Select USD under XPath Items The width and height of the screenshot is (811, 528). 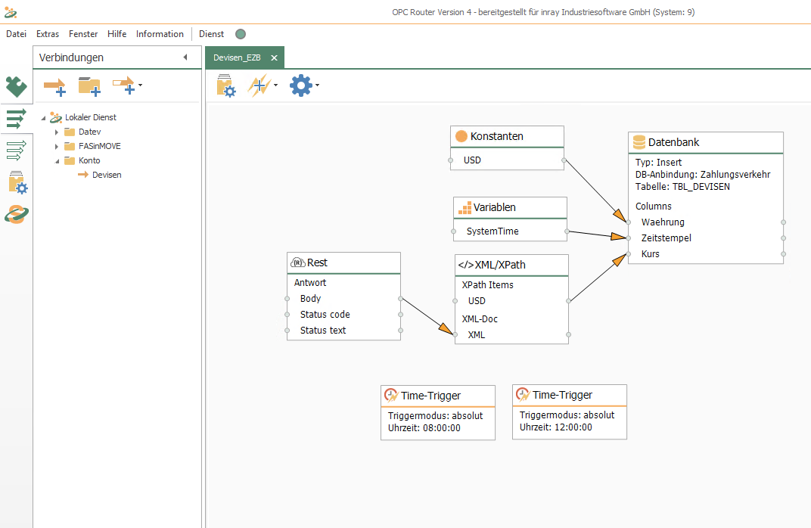511,301
